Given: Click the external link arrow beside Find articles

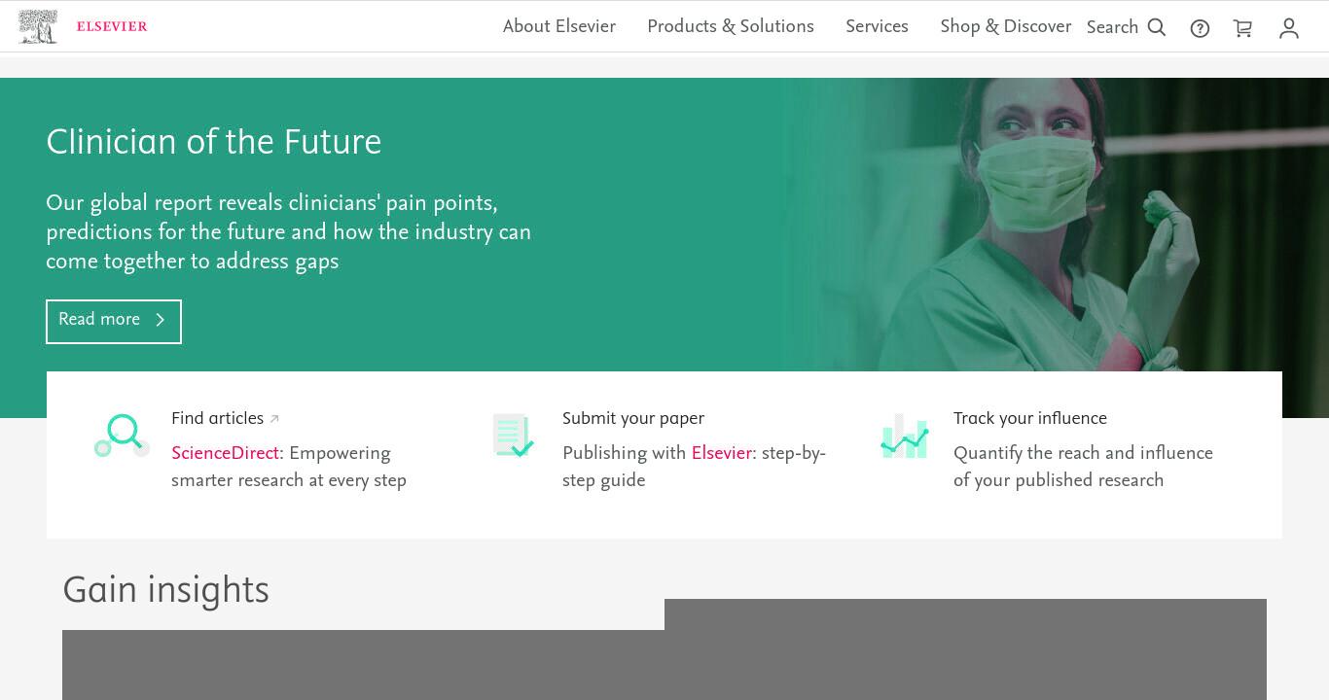Looking at the screenshot, I should [274, 419].
